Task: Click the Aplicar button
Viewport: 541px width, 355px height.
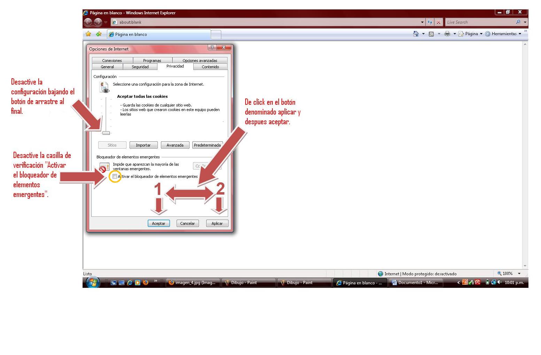Action: coord(217,223)
